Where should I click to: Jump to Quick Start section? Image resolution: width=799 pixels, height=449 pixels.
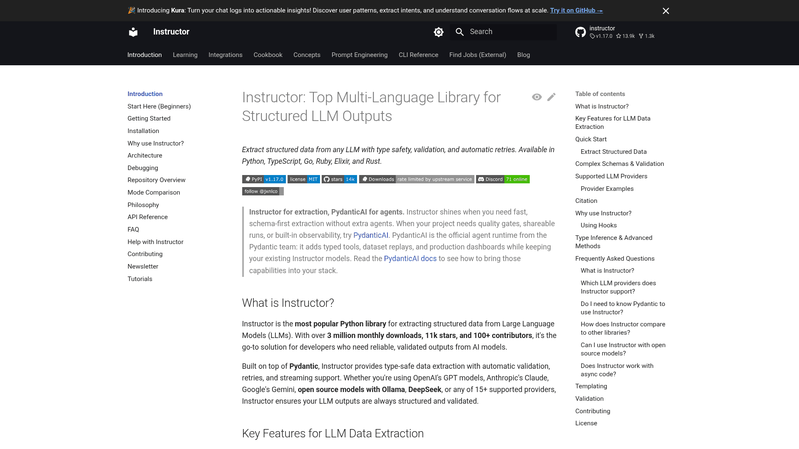(x=591, y=139)
